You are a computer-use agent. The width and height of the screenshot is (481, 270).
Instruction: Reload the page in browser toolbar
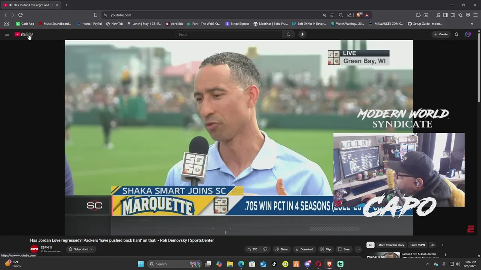20,15
